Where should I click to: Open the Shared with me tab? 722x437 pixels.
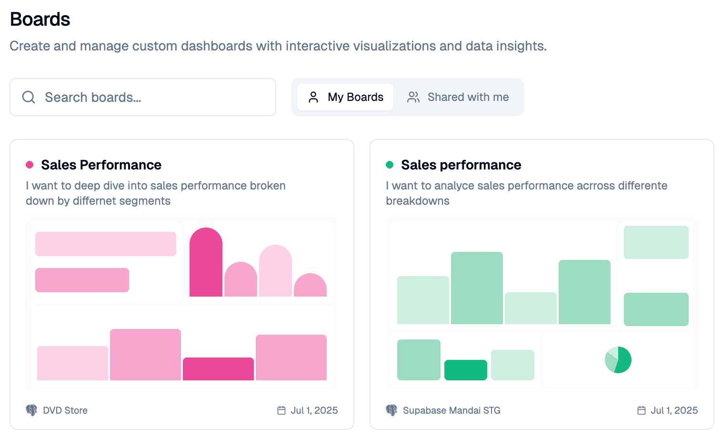[x=458, y=97]
